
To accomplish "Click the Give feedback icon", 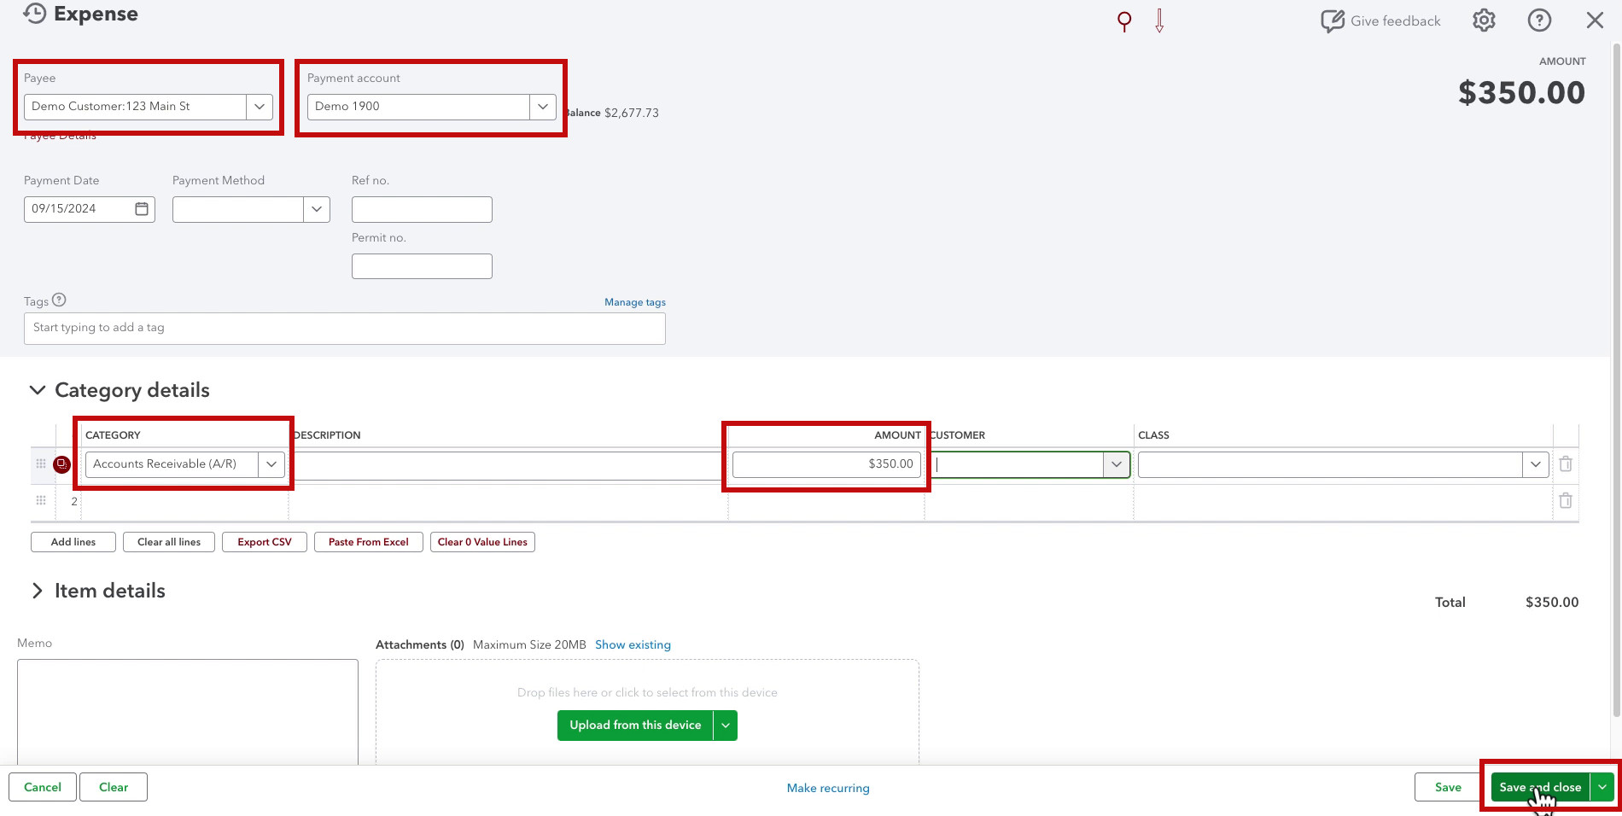I will pos(1332,21).
